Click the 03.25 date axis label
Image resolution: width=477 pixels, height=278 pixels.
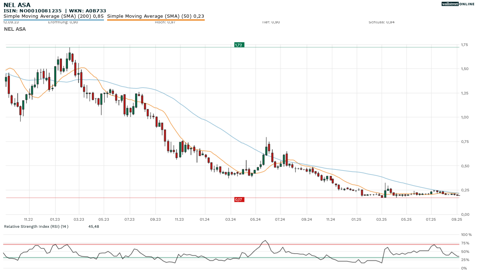tap(382, 220)
